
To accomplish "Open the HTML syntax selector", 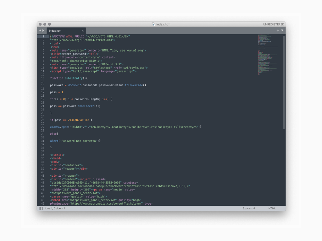I will (272, 208).
